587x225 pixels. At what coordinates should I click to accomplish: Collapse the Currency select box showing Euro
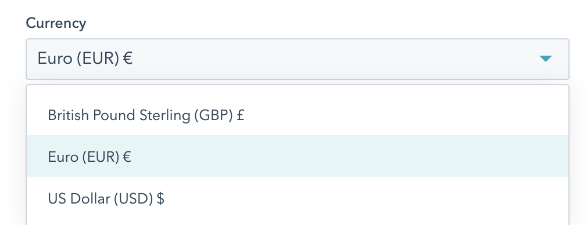[297, 59]
